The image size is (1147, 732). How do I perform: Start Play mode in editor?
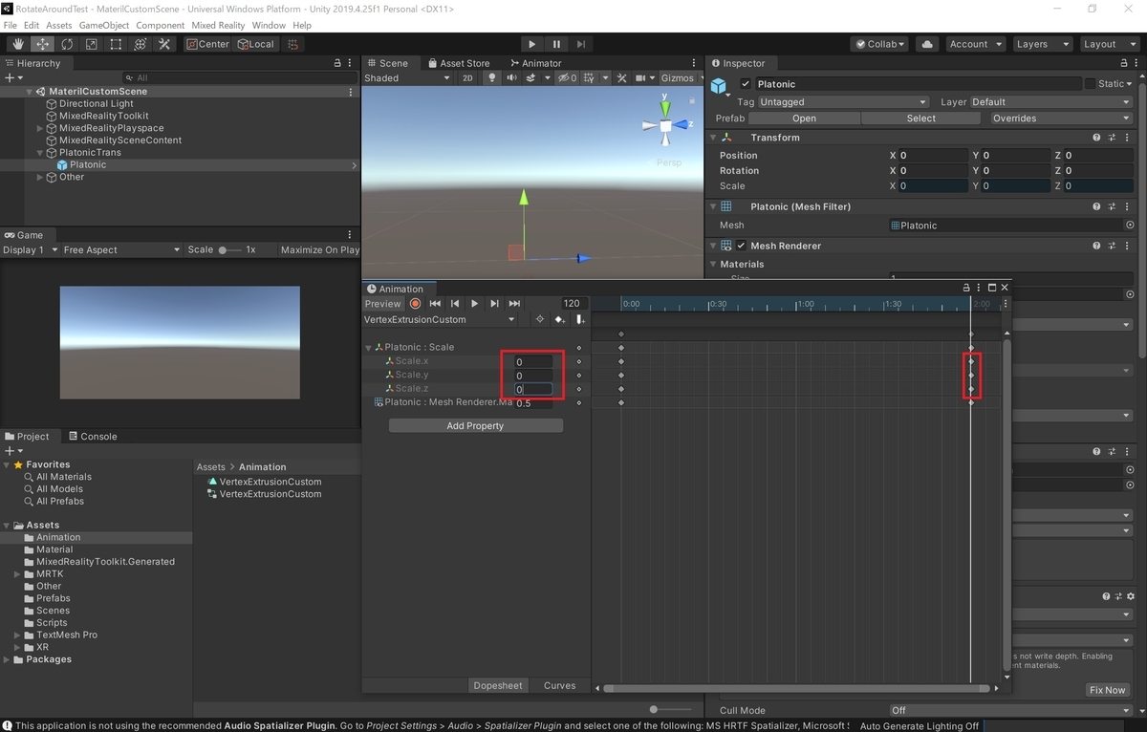click(x=532, y=44)
